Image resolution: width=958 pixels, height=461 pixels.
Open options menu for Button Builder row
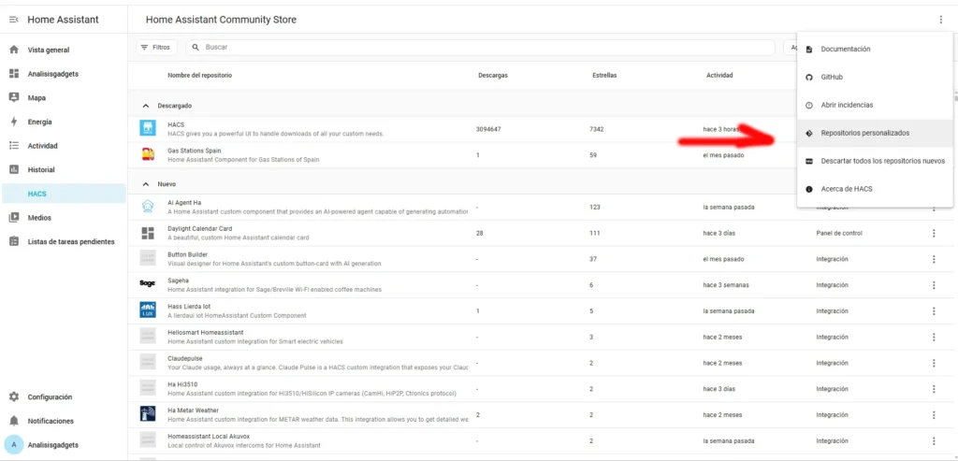coord(934,259)
